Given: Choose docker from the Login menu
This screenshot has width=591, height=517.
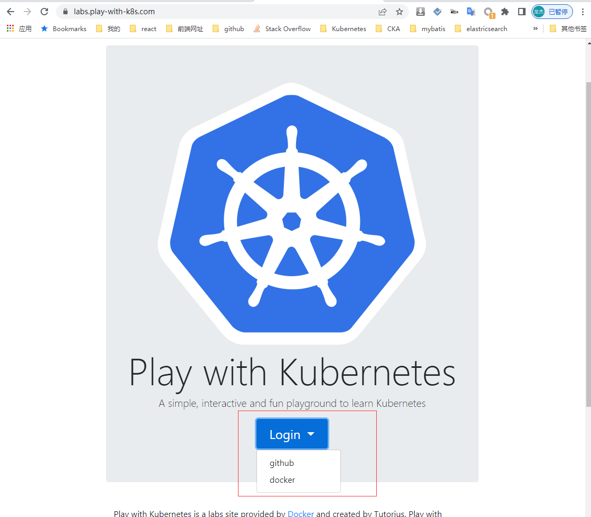Looking at the screenshot, I should [x=282, y=480].
